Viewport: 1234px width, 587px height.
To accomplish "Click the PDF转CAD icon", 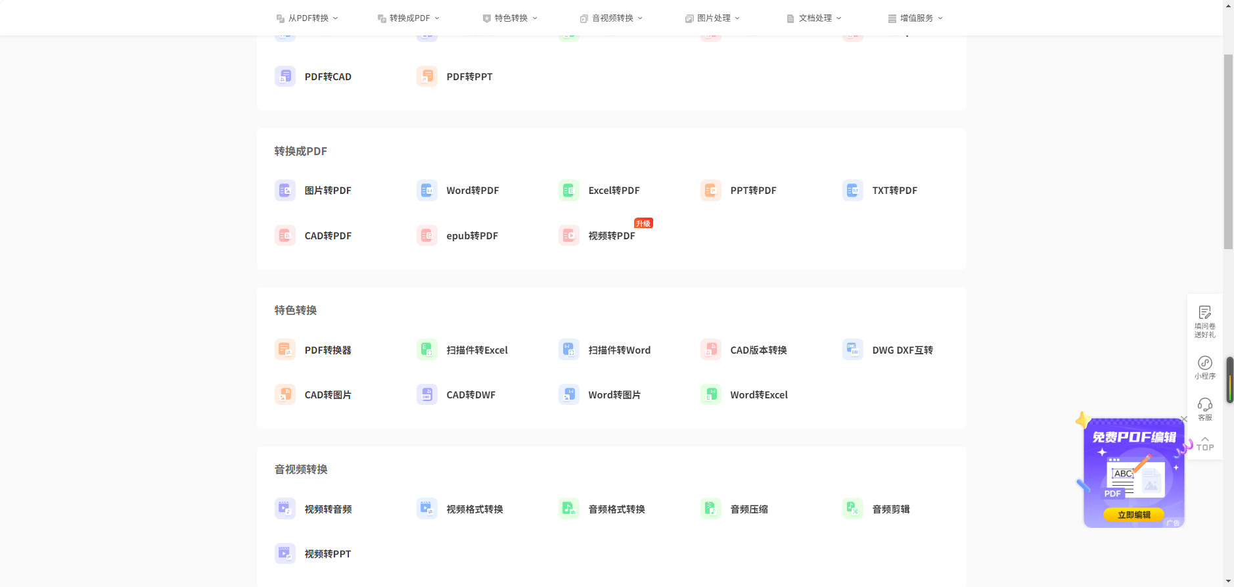I will click(285, 76).
